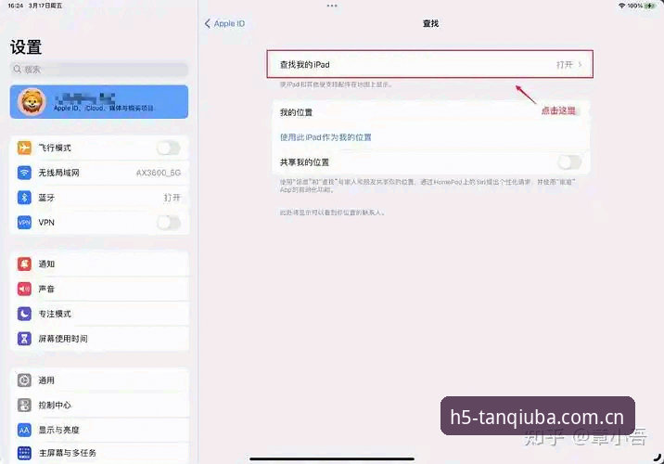Tap the Notifications (通知) bell icon
Viewport: 664px width, 464px height.
click(24, 264)
